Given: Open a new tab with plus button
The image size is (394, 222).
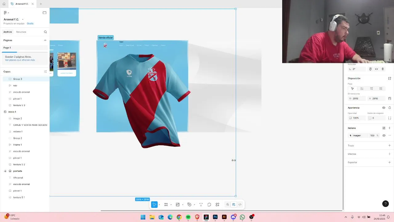Looking at the screenshot, I should tap(41, 4).
